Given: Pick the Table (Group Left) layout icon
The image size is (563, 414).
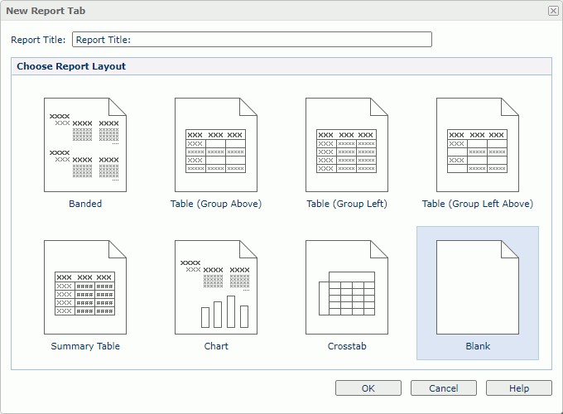Looking at the screenshot, I should tap(346, 145).
